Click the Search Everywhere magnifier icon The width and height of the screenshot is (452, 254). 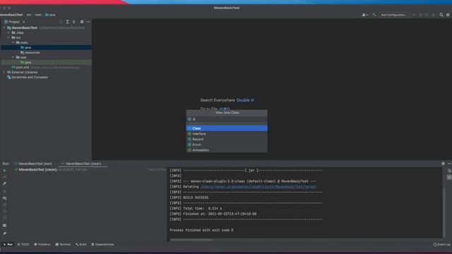point(441,15)
